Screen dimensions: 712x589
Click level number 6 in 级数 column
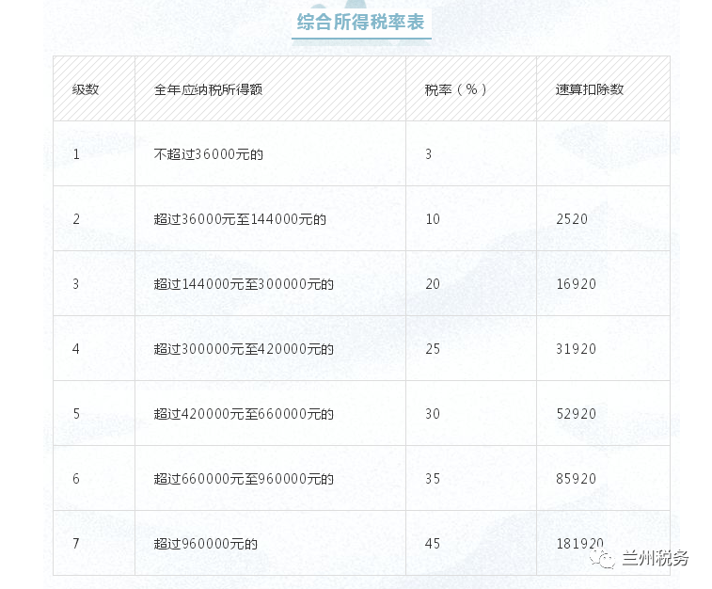76,479
